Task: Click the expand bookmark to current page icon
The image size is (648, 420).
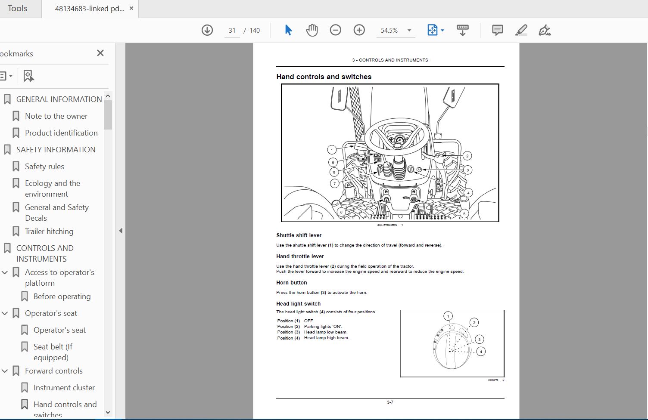Action: [28, 76]
